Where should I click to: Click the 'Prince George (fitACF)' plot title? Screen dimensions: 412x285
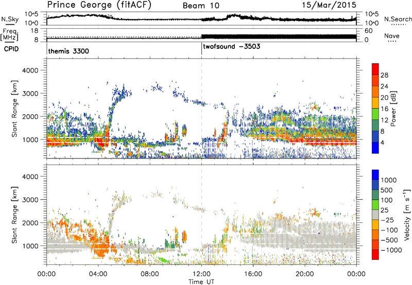pos(99,5)
